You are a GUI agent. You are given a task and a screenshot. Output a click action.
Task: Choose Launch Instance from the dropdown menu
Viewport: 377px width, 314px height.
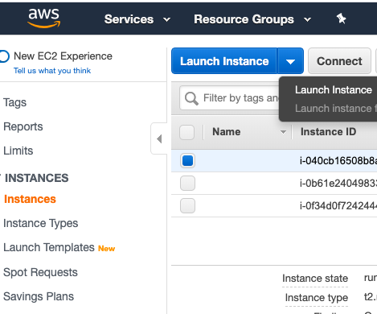click(x=334, y=90)
